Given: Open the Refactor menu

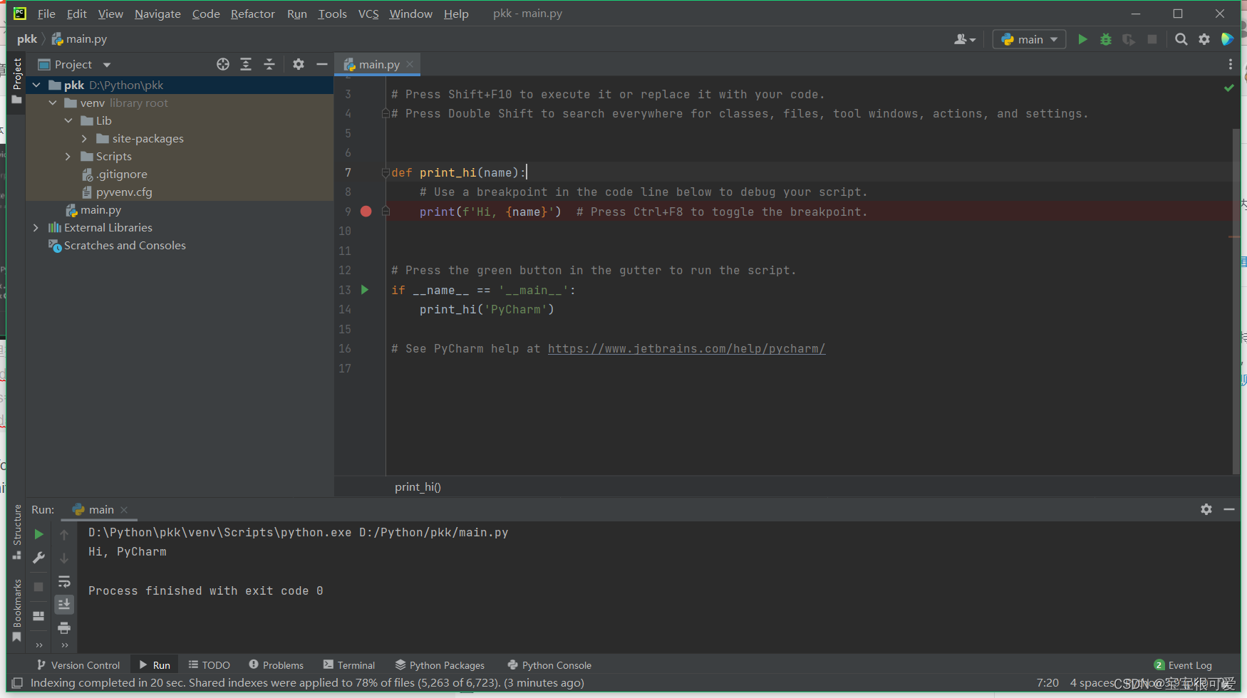Looking at the screenshot, I should coord(252,14).
